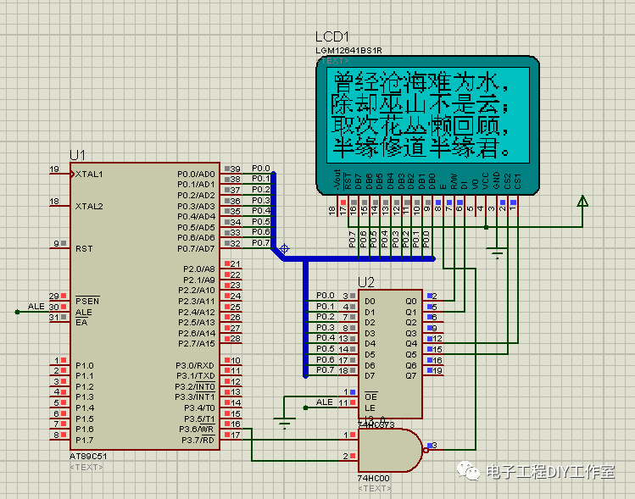635x499 pixels.
Task: Click the P3.0/RXD pin name on U1
Action: coord(195,365)
